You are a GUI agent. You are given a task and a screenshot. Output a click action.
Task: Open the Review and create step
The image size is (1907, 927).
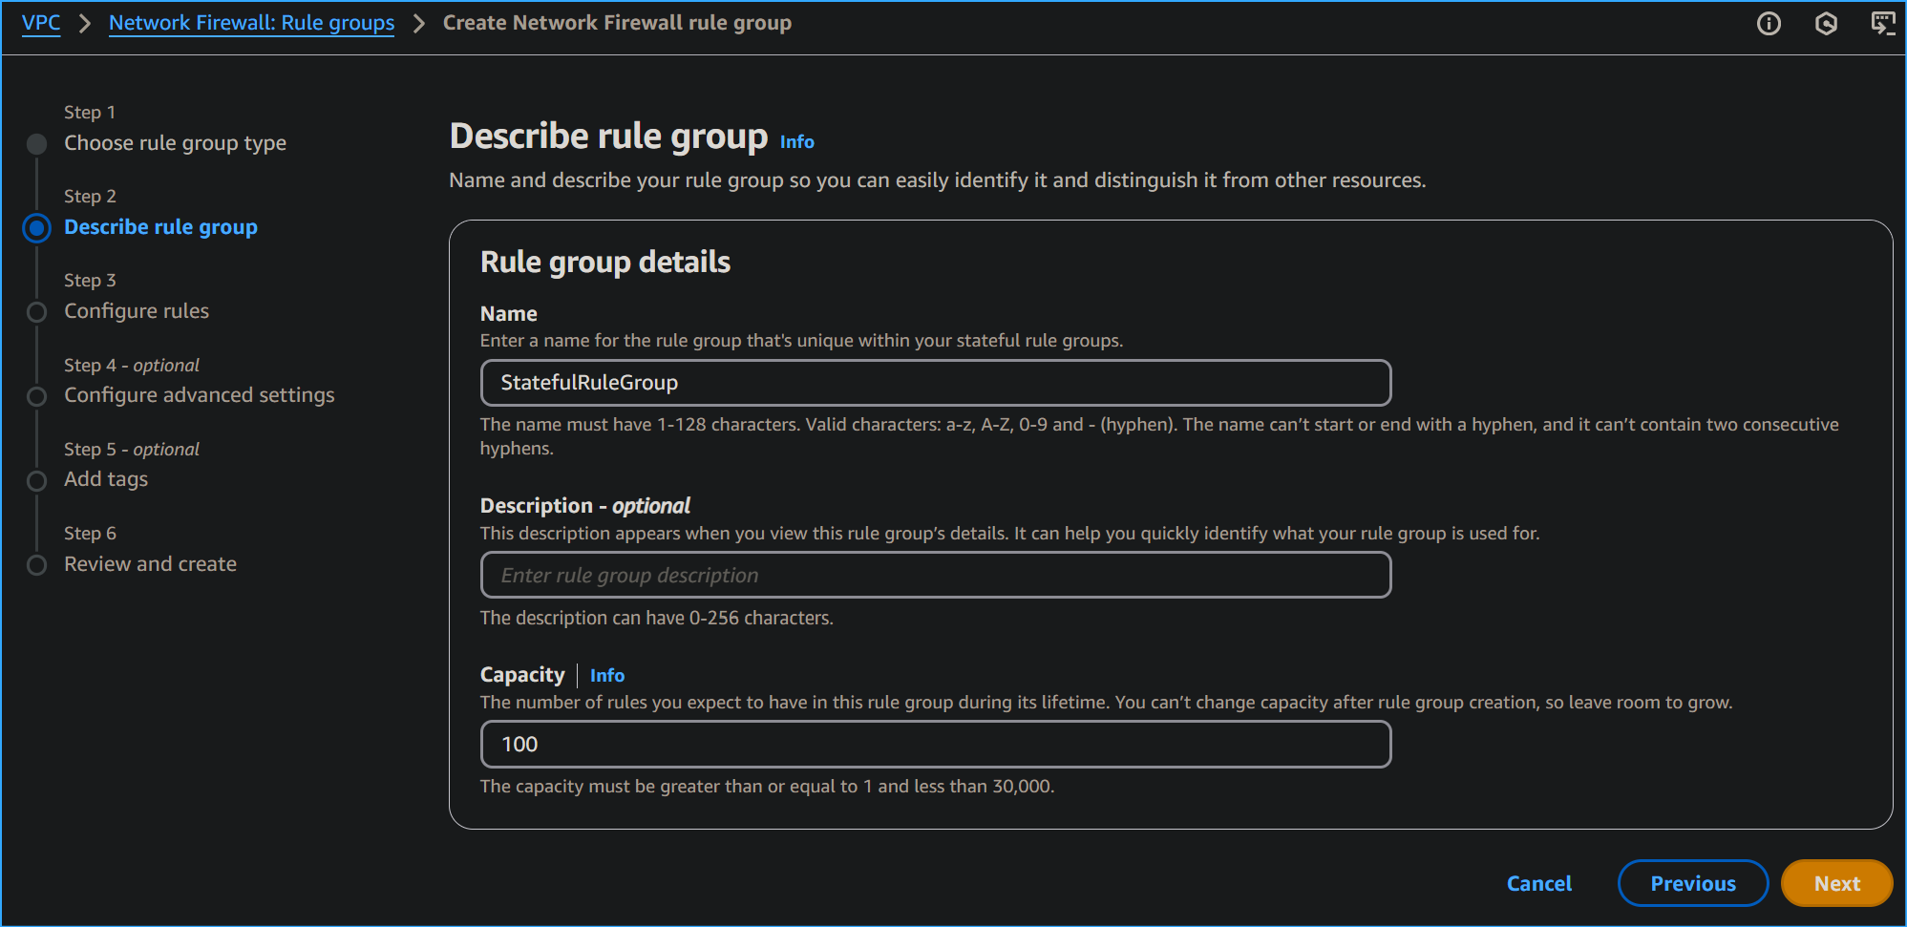point(150,563)
